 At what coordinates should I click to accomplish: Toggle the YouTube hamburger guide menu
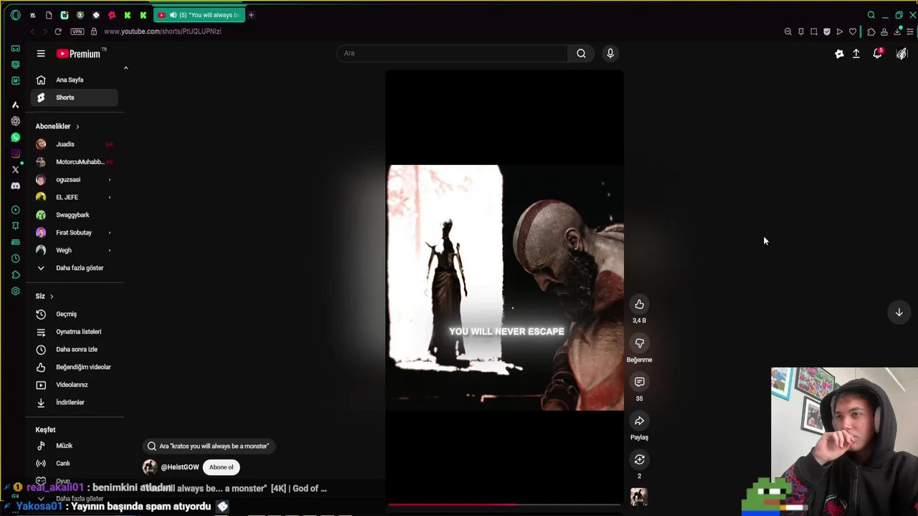(x=41, y=54)
